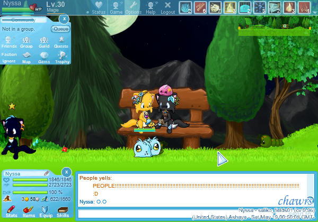Use the yellow blast skill numbered 7

[215, 7]
